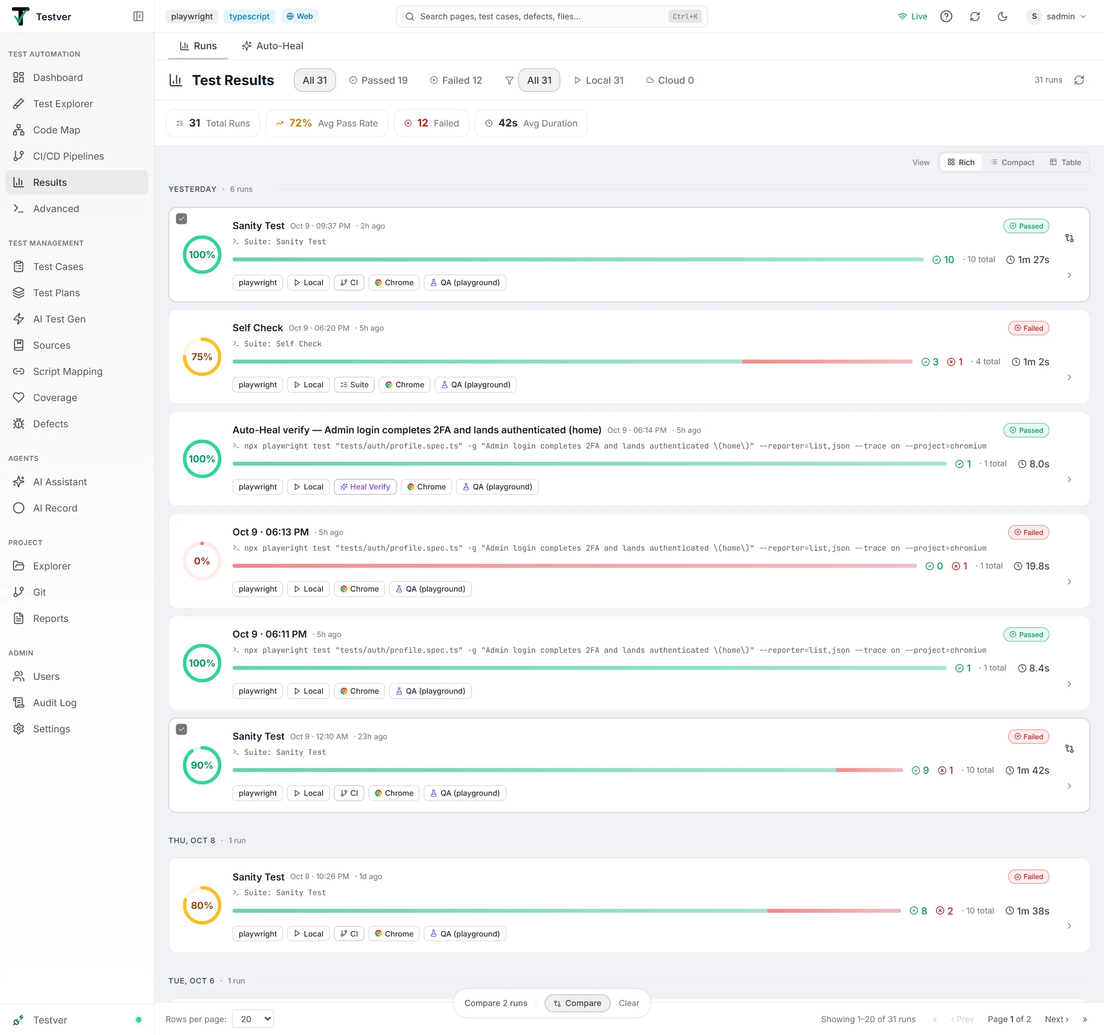Click the help question mark icon
Viewport: 1104px width, 1035px height.
pos(946,17)
